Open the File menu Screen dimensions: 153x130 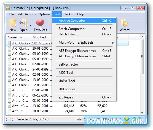[x=11, y=14]
